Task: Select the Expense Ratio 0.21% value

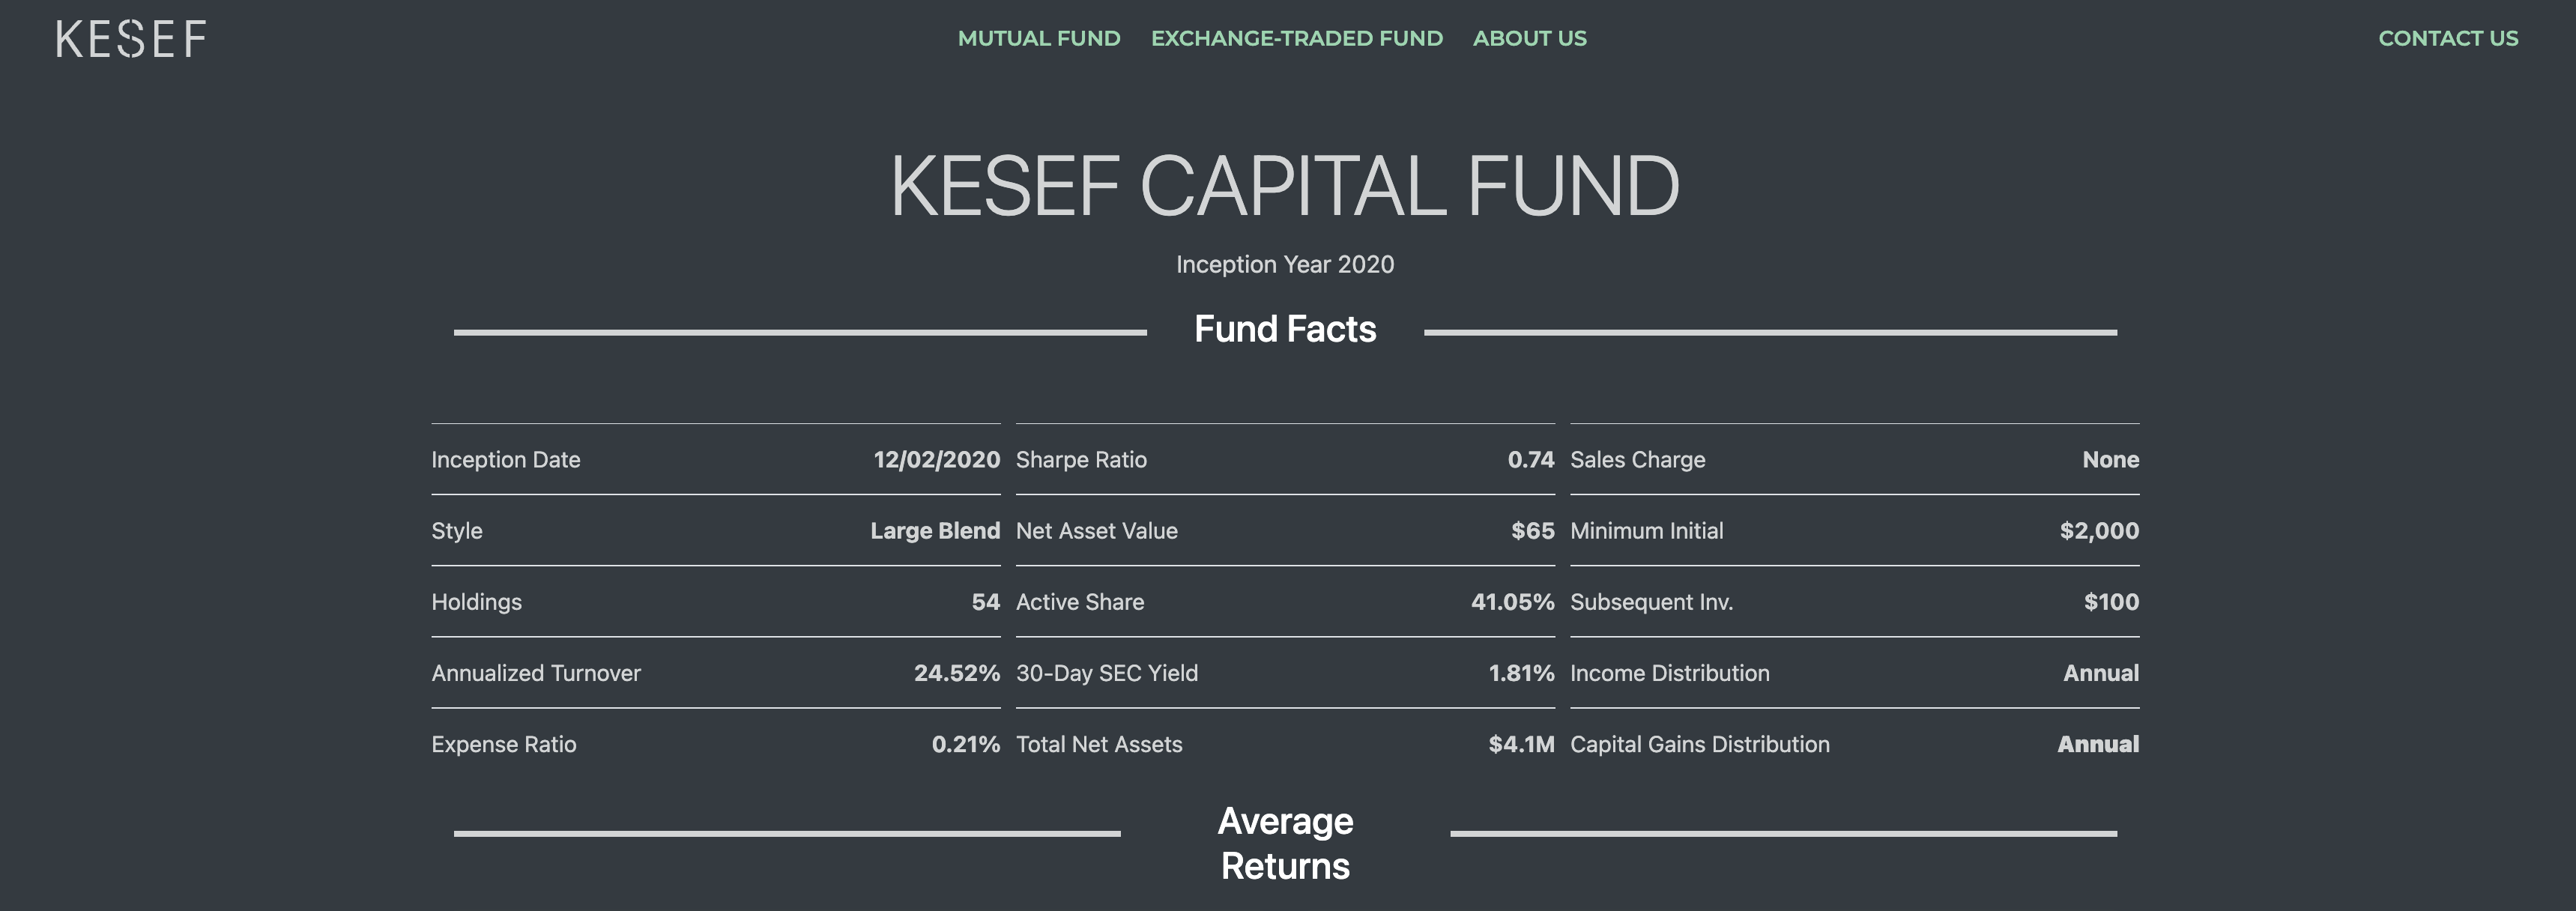Action: (966, 744)
